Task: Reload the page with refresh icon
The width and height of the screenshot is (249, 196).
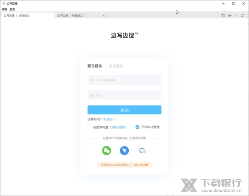Action: tap(242, 15)
